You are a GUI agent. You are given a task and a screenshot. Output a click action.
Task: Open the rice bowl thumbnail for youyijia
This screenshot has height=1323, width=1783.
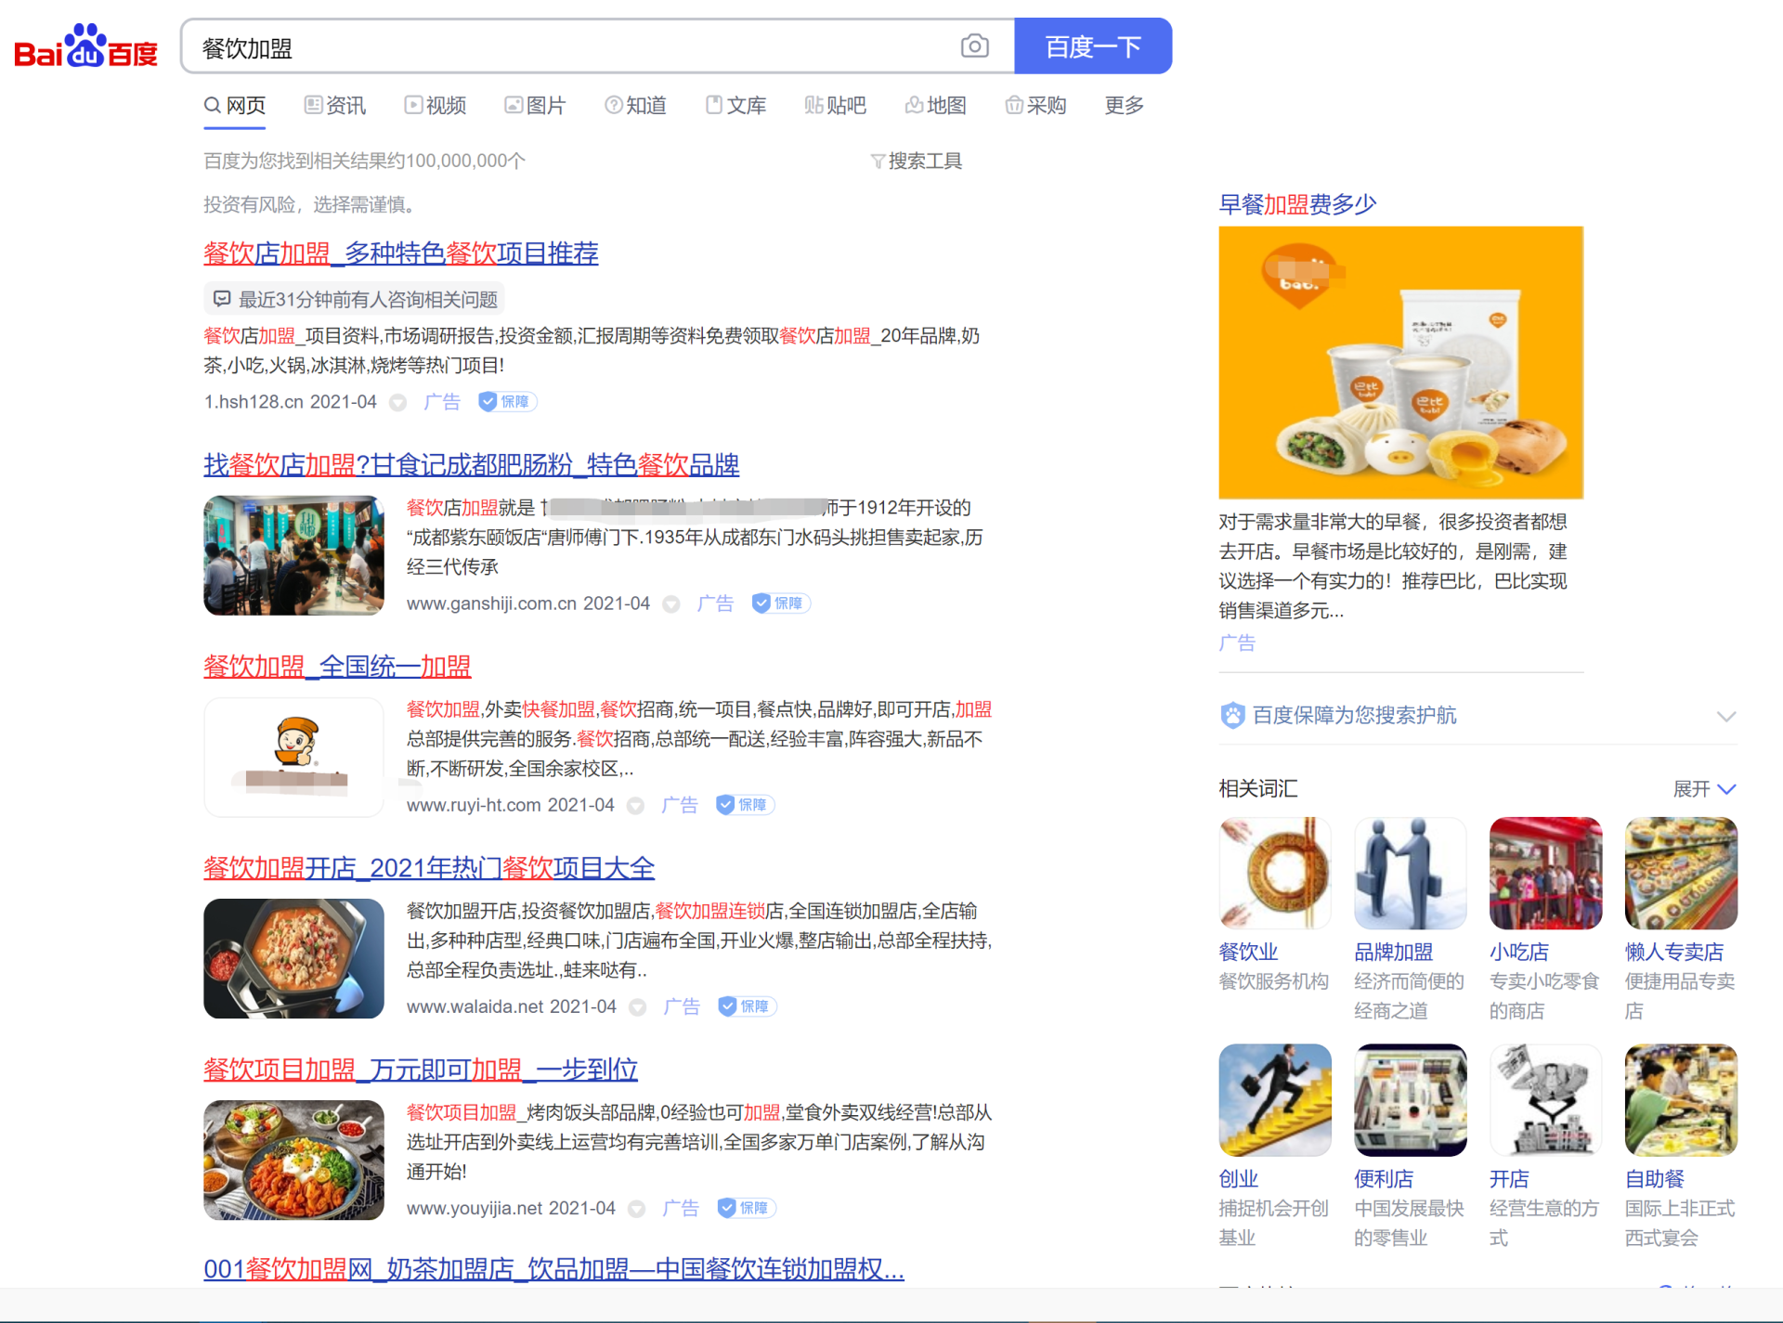click(x=293, y=1160)
